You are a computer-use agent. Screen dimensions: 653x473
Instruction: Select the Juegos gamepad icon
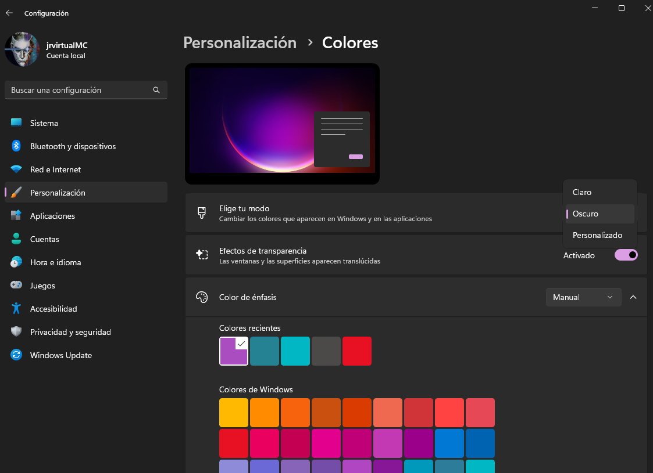pyautogui.click(x=16, y=285)
